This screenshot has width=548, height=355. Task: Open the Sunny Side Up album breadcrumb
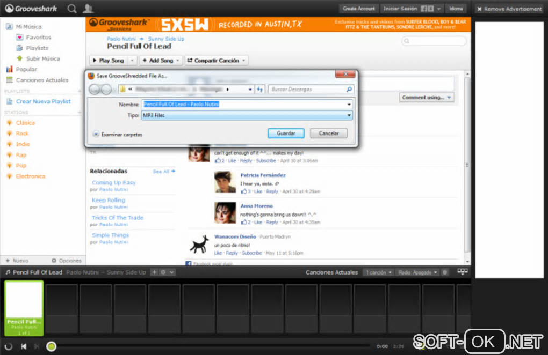(166, 39)
